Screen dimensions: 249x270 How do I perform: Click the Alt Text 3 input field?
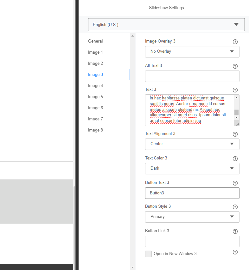(x=192, y=76)
